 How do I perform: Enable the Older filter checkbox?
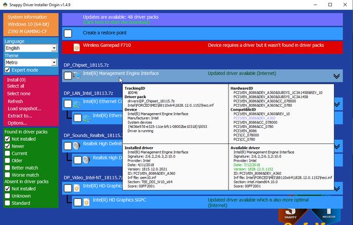[7, 160]
